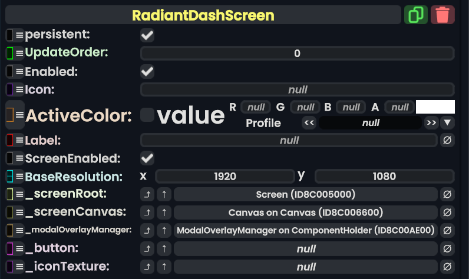Click ModalOverlayManager on ComponentHolder field
This screenshot has width=469, height=279.
tap(305, 230)
